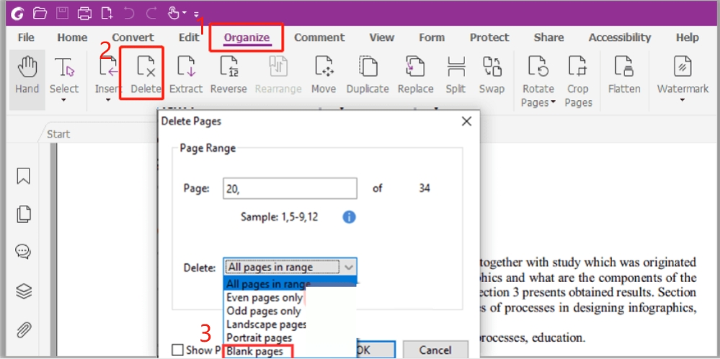Image resolution: width=720 pixels, height=359 pixels.
Task: Expand the Watermark dropdown arrow
Action: pos(683,101)
